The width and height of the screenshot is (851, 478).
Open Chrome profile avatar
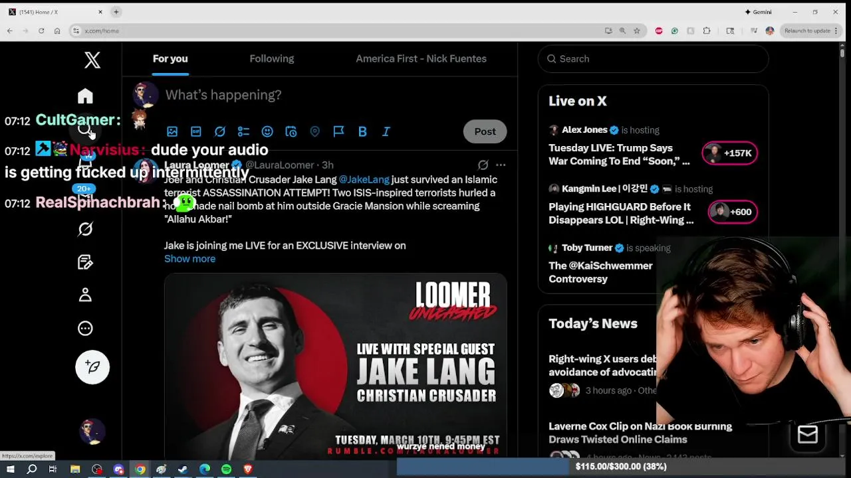tap(770, 31)
